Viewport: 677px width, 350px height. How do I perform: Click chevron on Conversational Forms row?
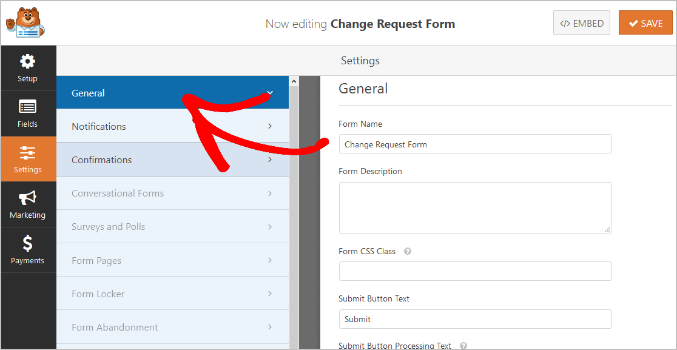tap(271, 194)
